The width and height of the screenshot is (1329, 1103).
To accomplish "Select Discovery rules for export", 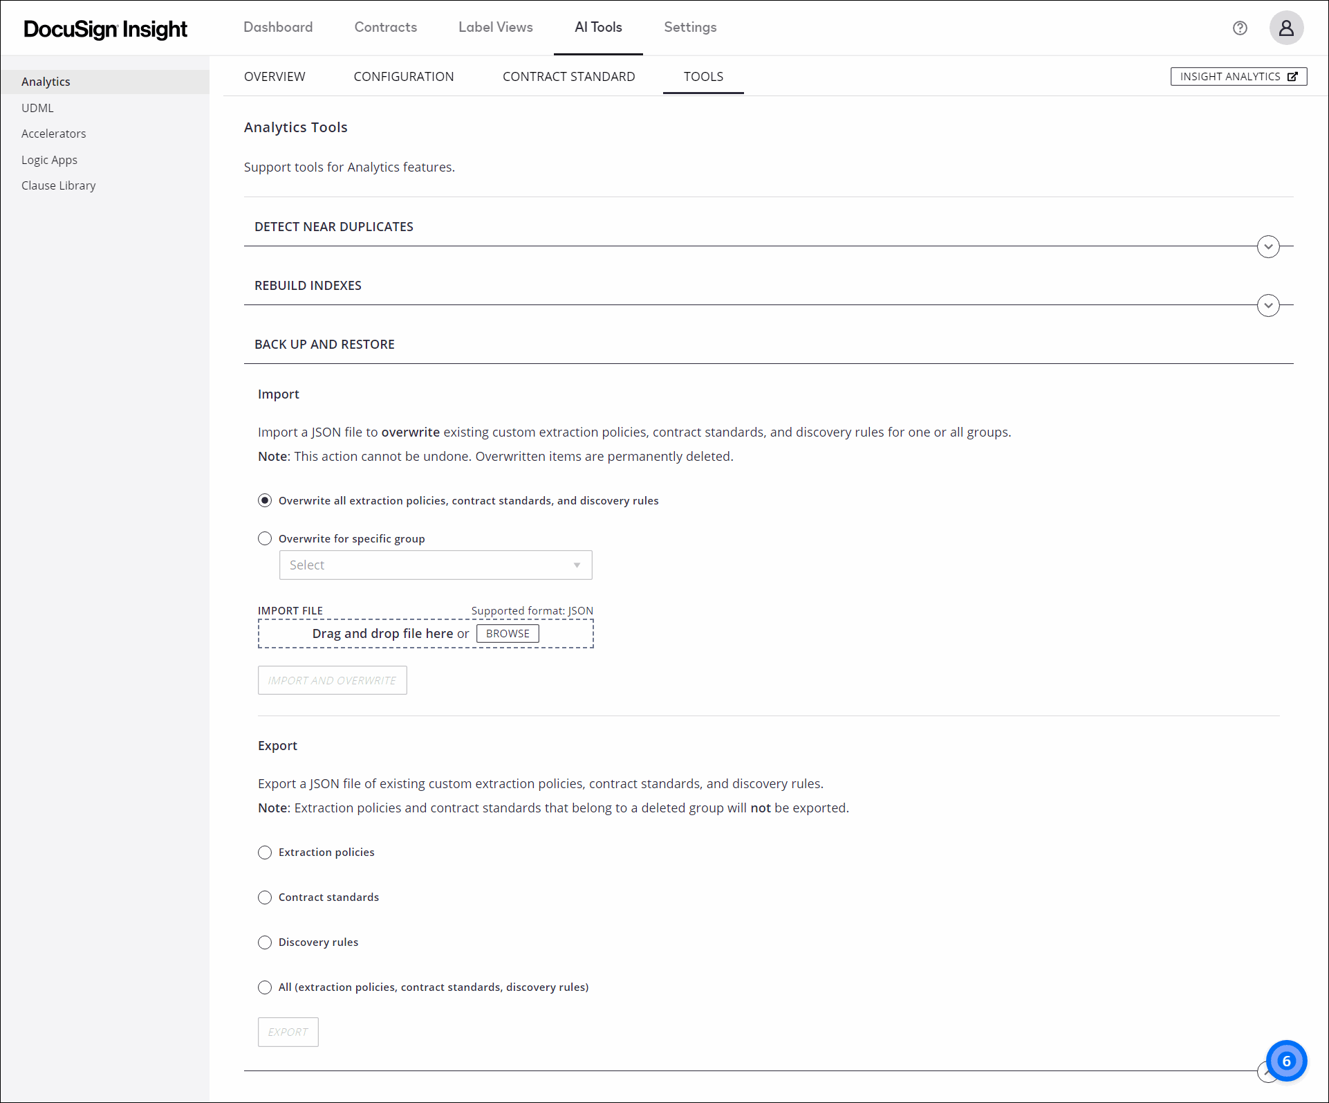I will [264, 942].
